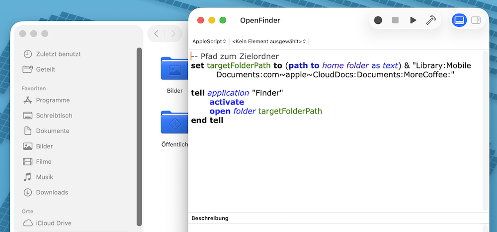This screenshot has width=497, height=232.
Task: Click the Finder forward navigation arrow
Action: [173, 34]
